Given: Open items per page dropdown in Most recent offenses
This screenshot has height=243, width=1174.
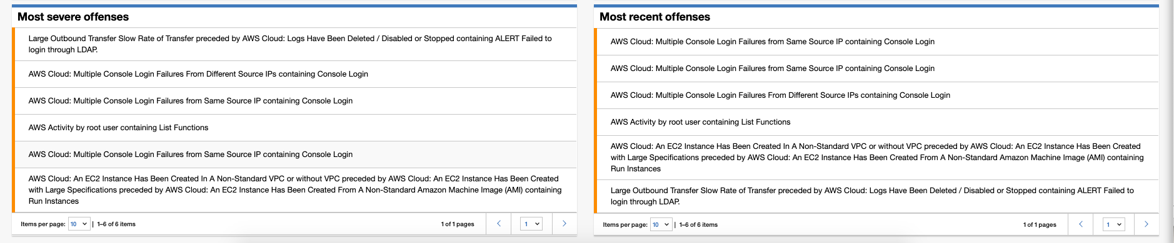Looking at the screenshot, I should coord(661,224).
